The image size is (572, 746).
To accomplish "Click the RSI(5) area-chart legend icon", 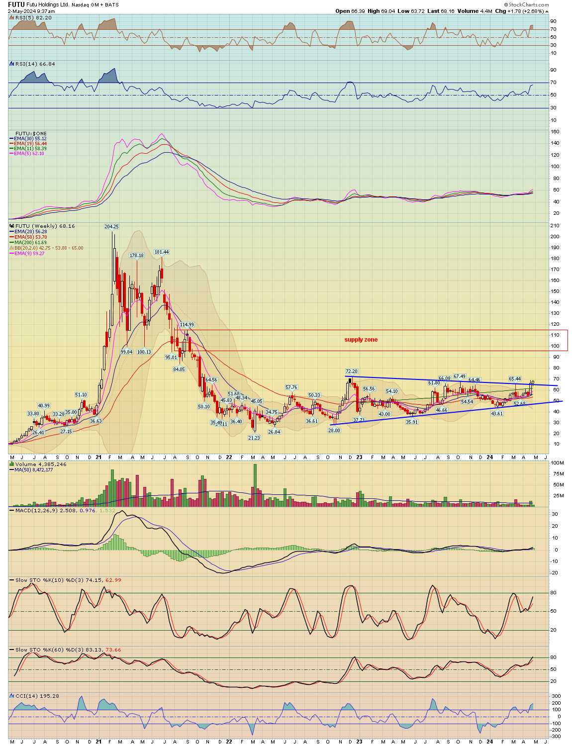I will click(12, 18).
